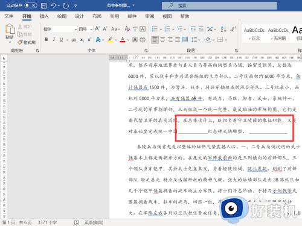Viewport: 302px width, 226px height.
Task: Increase paragraph indent
Action: (x=201, y=29)
